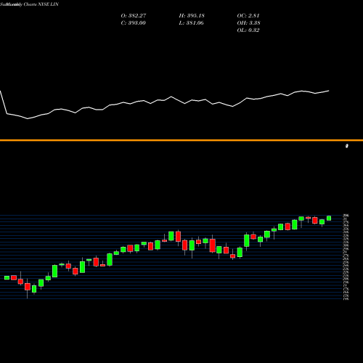363x363 pixels.
Task: Select the OH: 3.38 value
Action: (248, 23)
